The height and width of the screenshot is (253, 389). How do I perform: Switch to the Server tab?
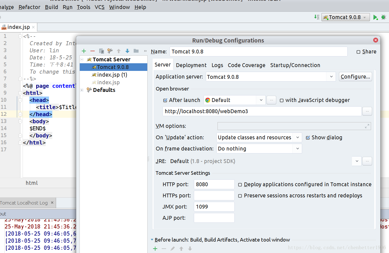(163, 65)
